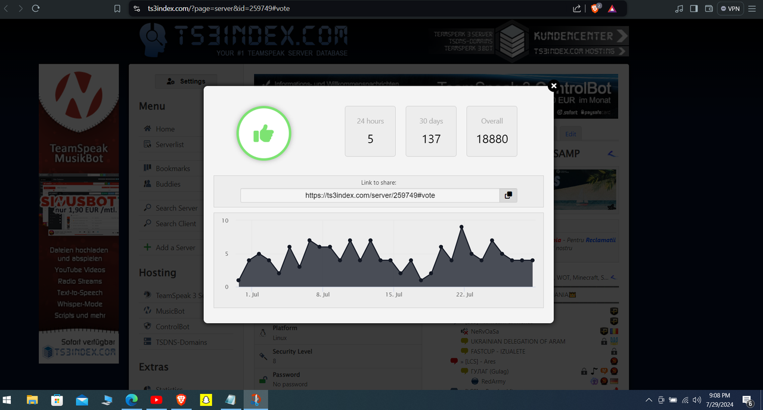Click the 24 hours votes box
This screenshot has height=410, width=763.
370,132
